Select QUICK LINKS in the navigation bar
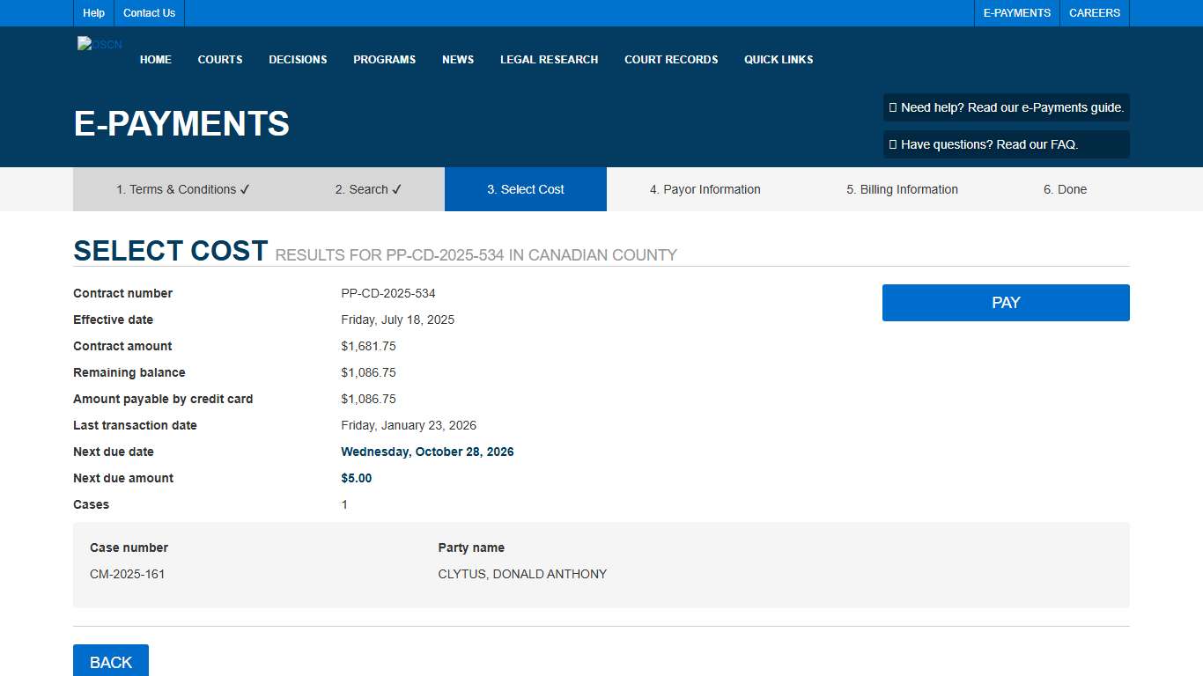 point(778,59)
